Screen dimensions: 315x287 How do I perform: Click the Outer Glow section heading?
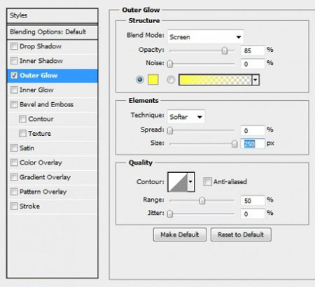point(141,10)
